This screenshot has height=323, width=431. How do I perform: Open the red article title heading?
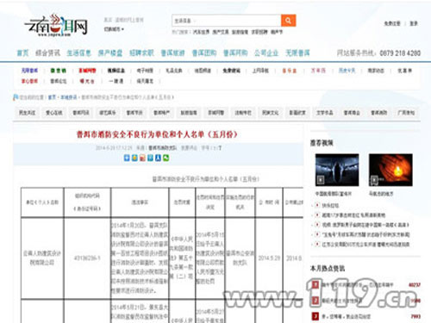tap(157, 134)
